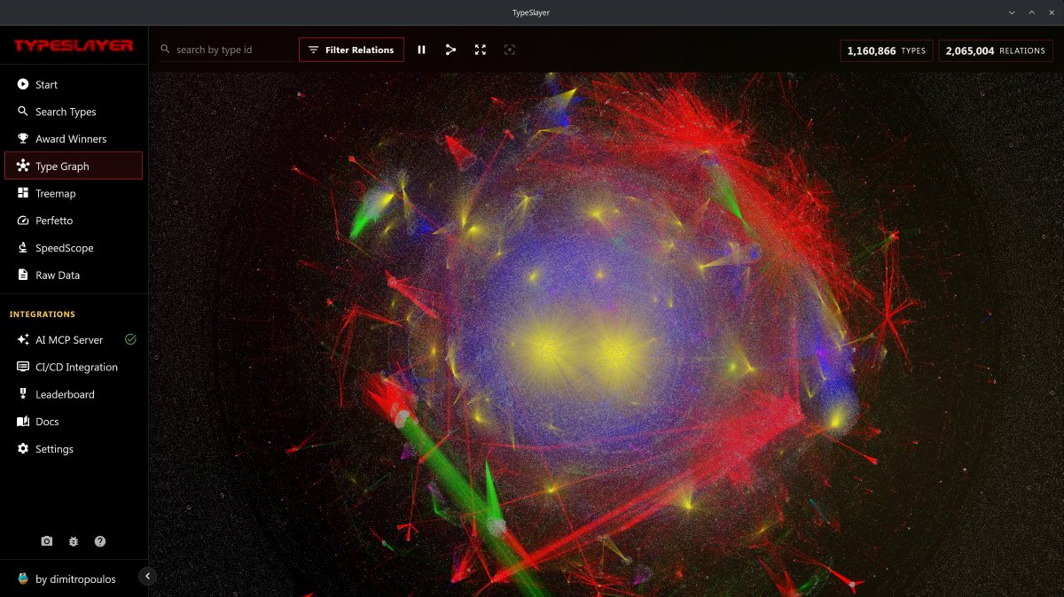This screenshot has width=1064, height=597.
Task: Click the camera screenshot icon
Action: 47,541
